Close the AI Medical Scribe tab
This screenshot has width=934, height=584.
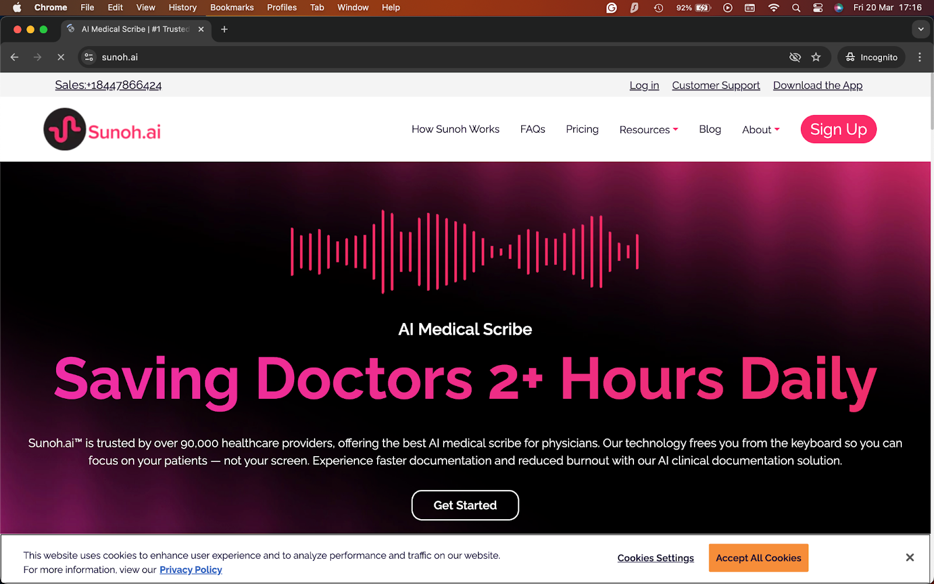coord(201,29)
